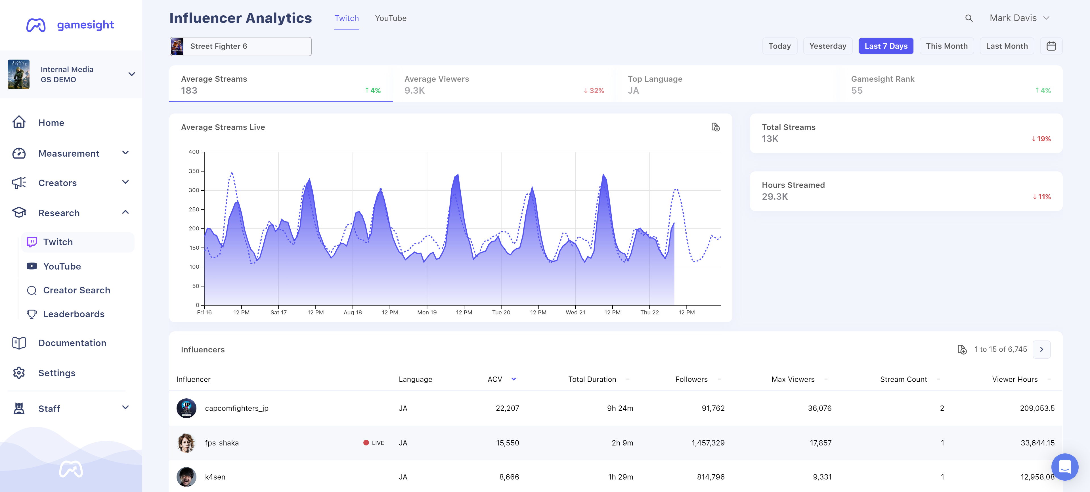Sort by Followers column

(691, 379)
